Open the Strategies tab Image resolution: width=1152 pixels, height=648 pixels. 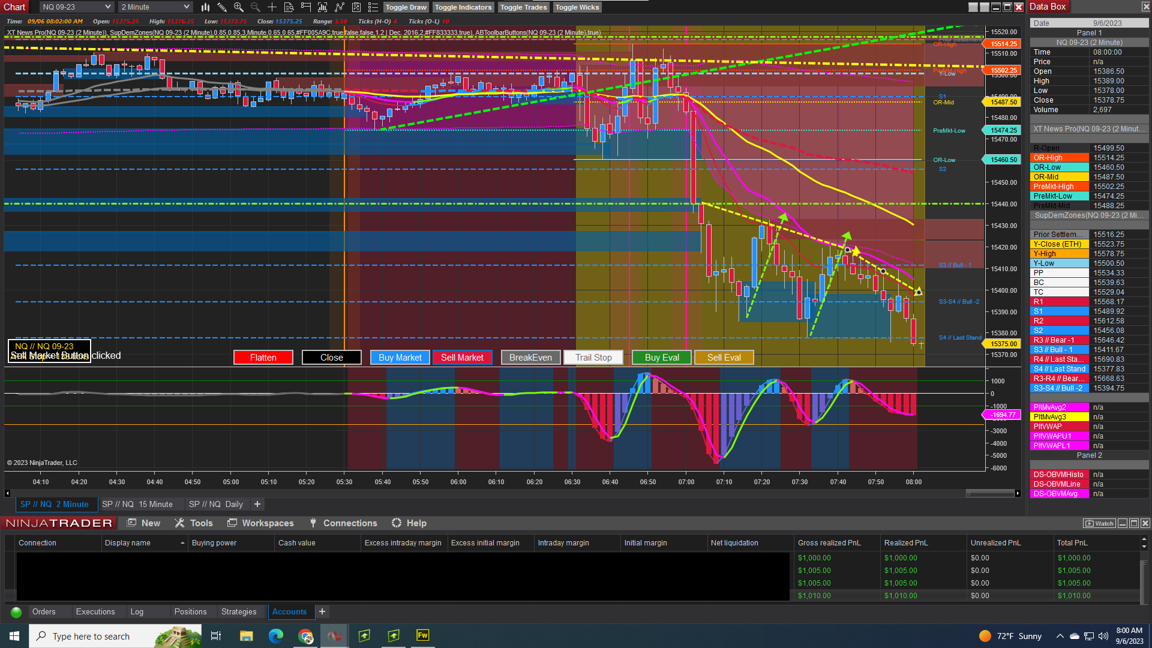[239, 612]
